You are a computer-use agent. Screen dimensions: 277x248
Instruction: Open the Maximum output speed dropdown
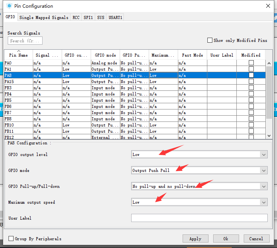[199, 202]
